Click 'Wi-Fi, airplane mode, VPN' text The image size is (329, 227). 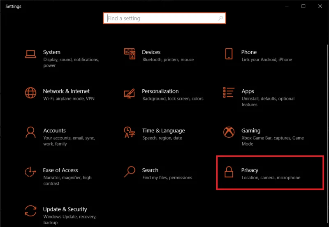[69, 99]
